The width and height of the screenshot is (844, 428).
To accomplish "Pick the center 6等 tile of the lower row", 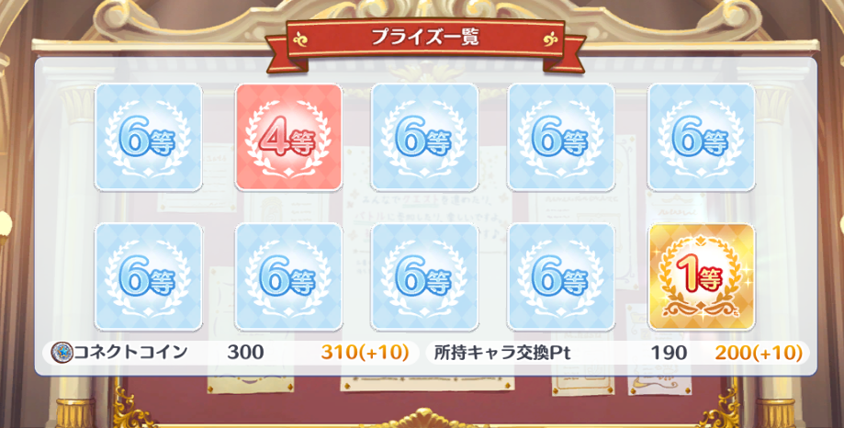I will 424,276.
